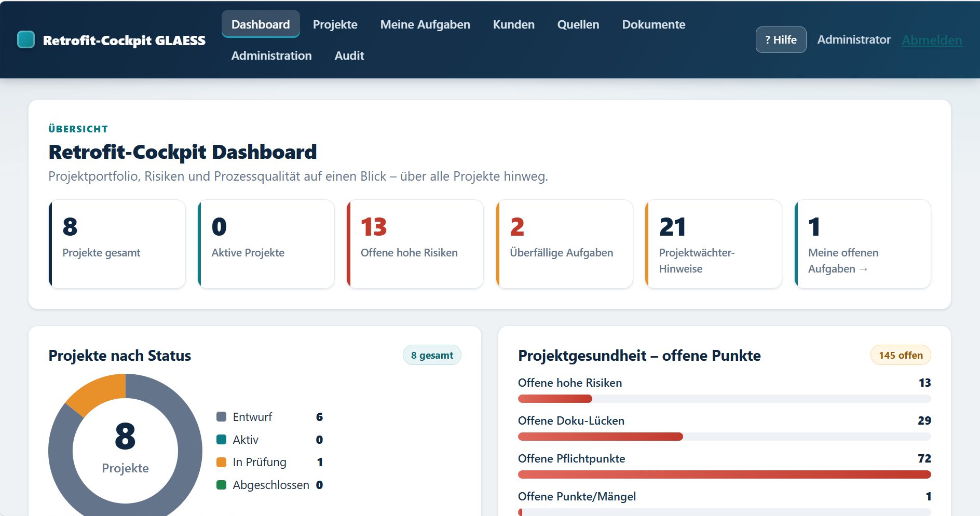The width and height of the screenshot is (980, 516).
Task: Open the Projekte gesamt card
Action: [x=117, y=244]
